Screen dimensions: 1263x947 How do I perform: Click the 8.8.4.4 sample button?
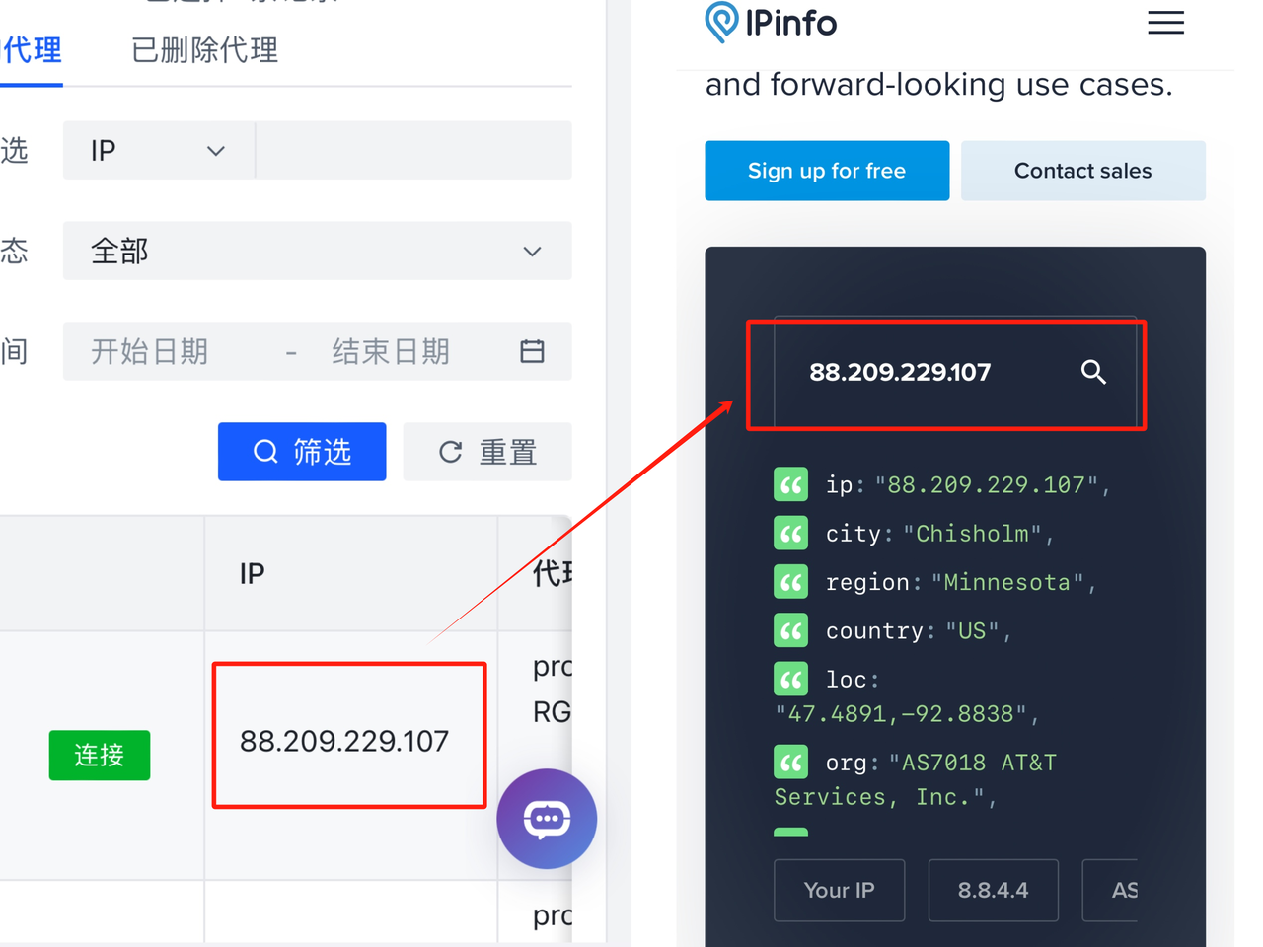point(994,890)
